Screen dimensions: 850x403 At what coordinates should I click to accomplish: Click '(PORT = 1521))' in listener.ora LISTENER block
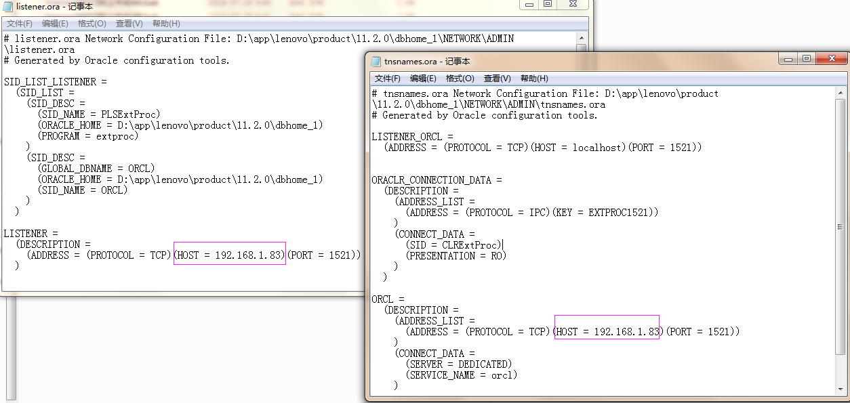(324, 255)
